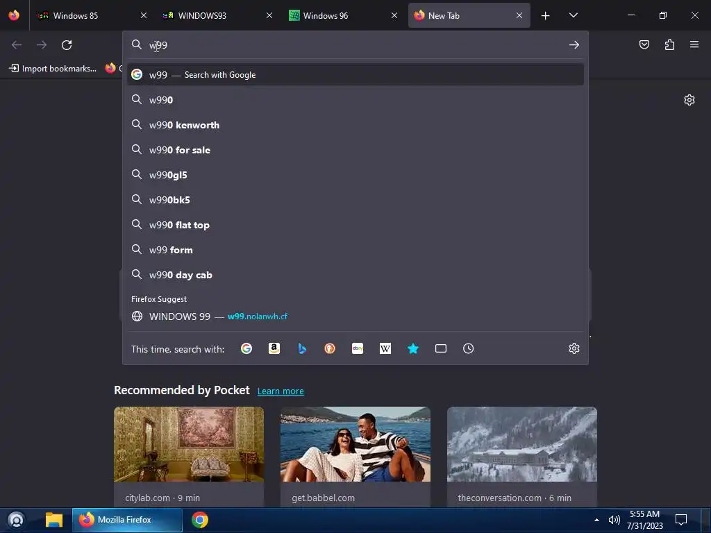711x533 pixels.
Task: Open the Extensions puzzle icon
Action: click(x=669, y=44)
